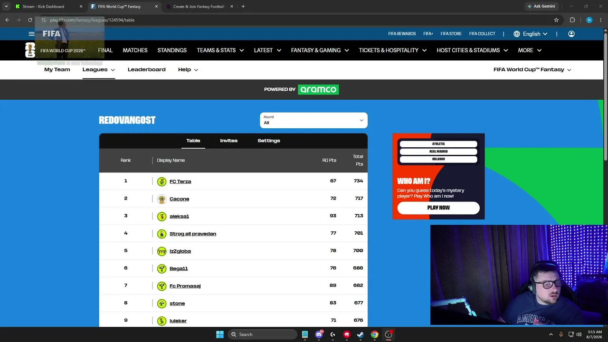This screenshot has height=342, width=608.
Task: Click the Play Now button
Action: click(438, 208)
